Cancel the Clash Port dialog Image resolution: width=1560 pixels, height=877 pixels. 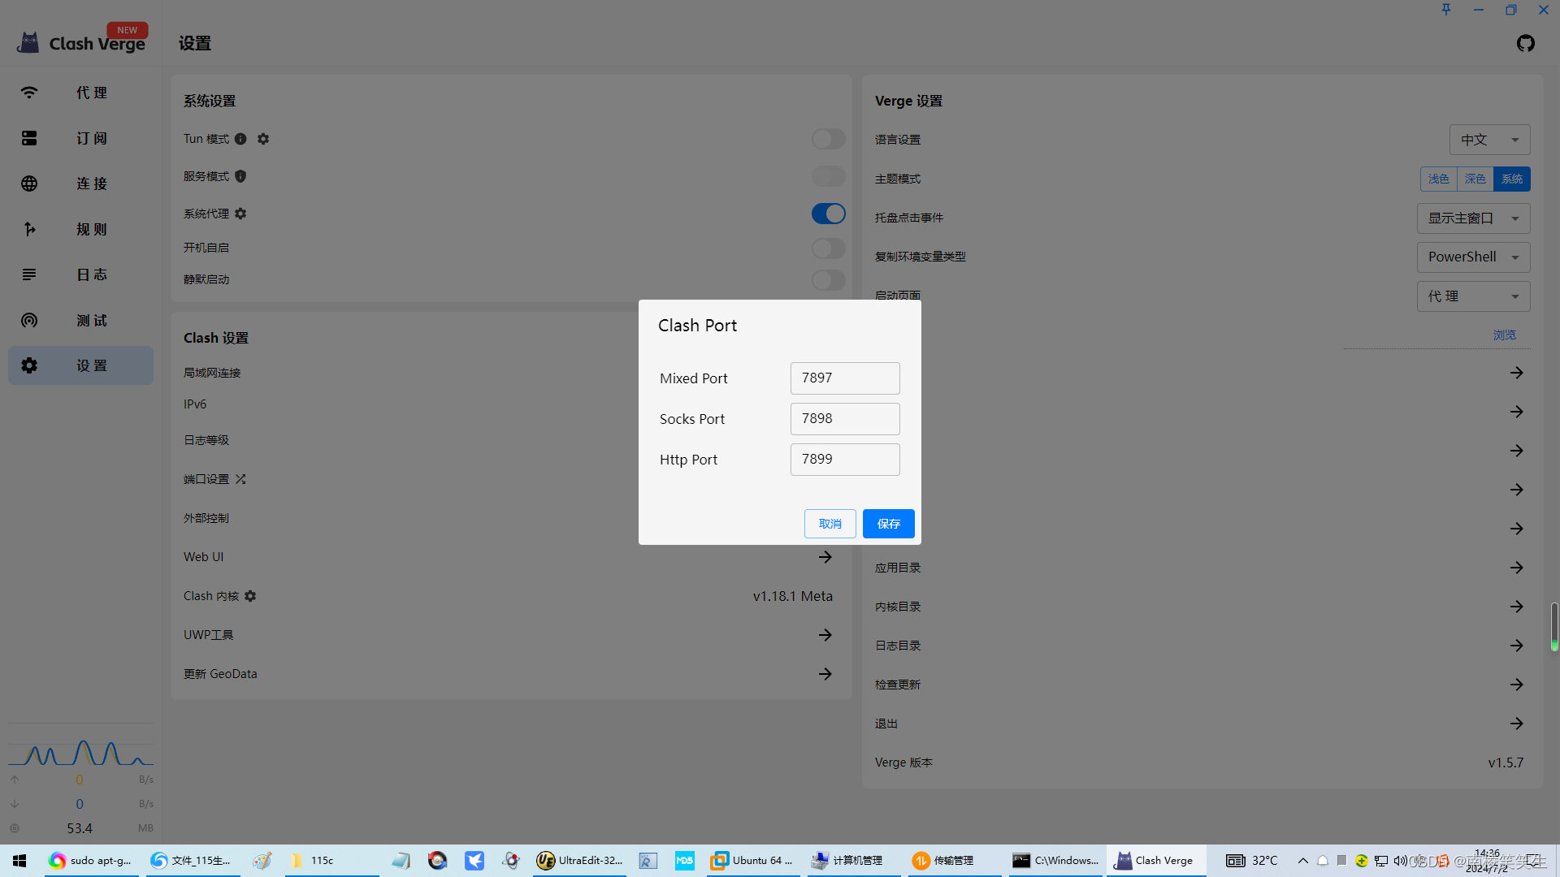coord(830,524)
